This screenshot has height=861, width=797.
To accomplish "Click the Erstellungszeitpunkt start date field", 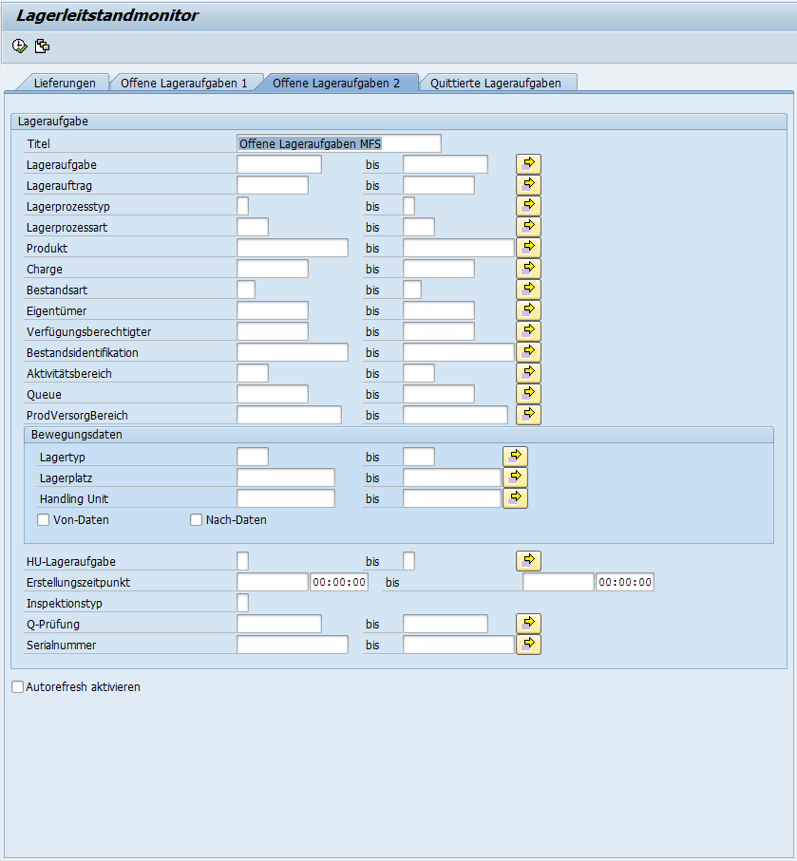I will coord(272,582).
